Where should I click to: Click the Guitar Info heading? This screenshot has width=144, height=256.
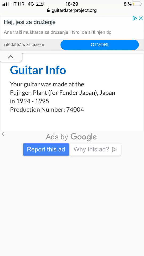coord(38,70)
